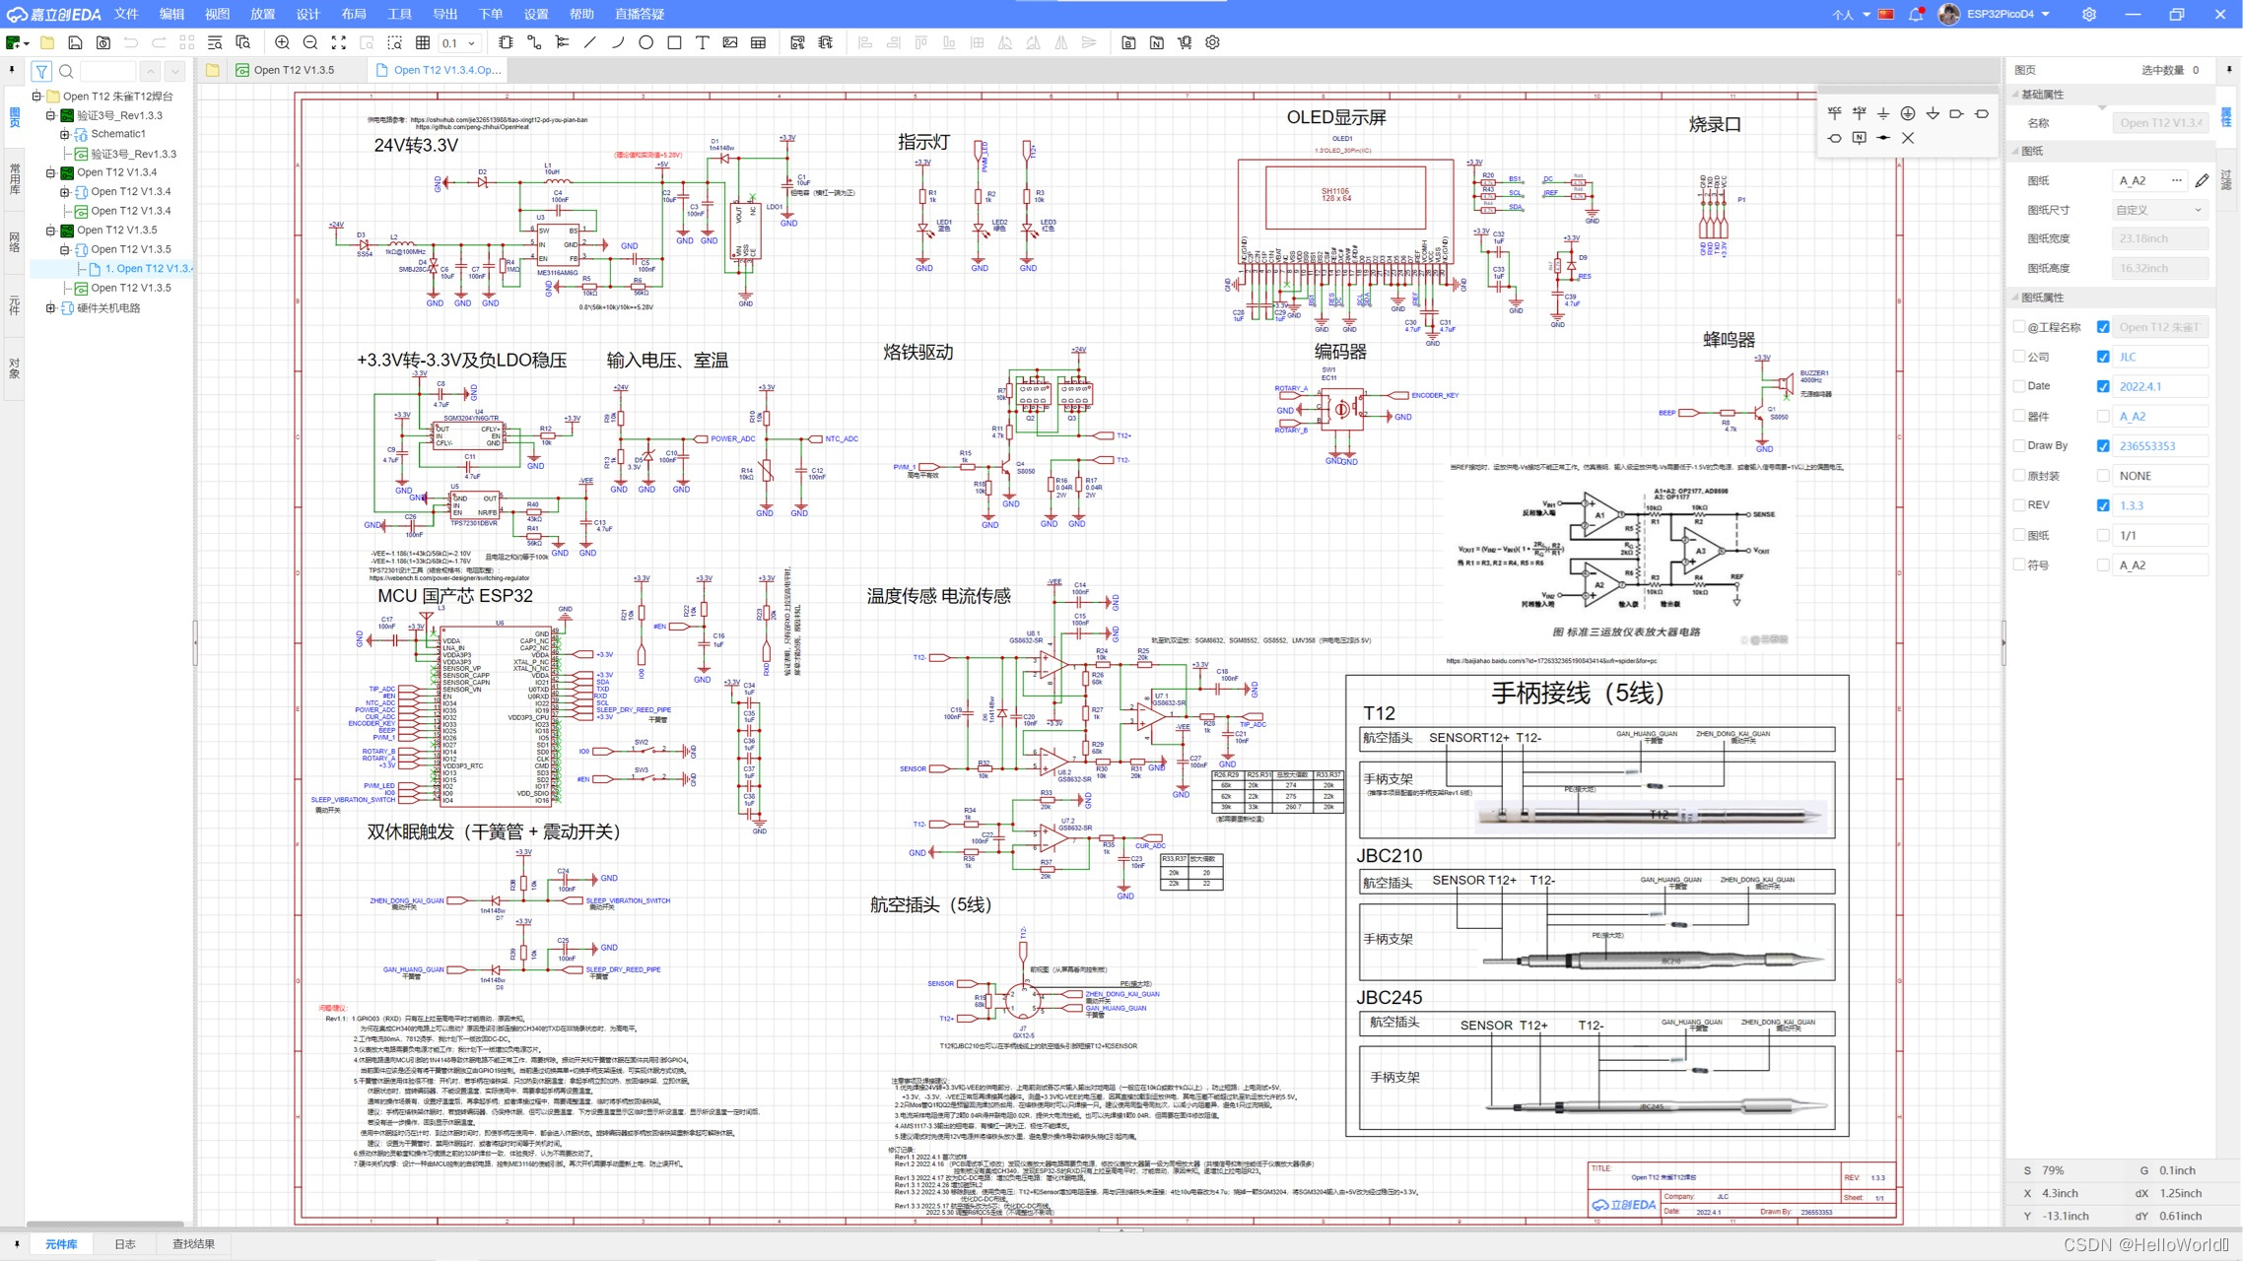The height and width of the screenshot is (1261, 2243).
Task: Click the Draw By value 236553353
Action: coord(2159,446)
